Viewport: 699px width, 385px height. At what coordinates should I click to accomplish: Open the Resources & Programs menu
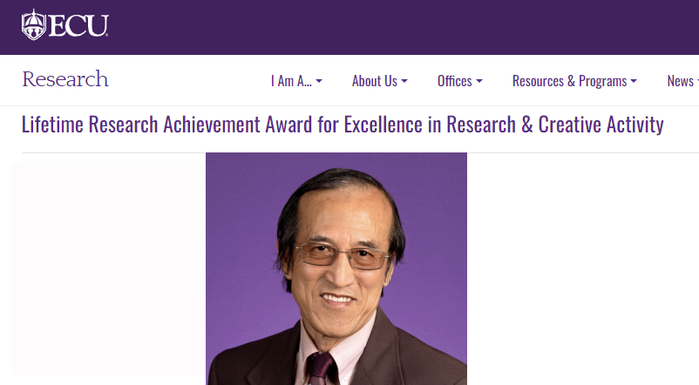click(x=569, y=81)
